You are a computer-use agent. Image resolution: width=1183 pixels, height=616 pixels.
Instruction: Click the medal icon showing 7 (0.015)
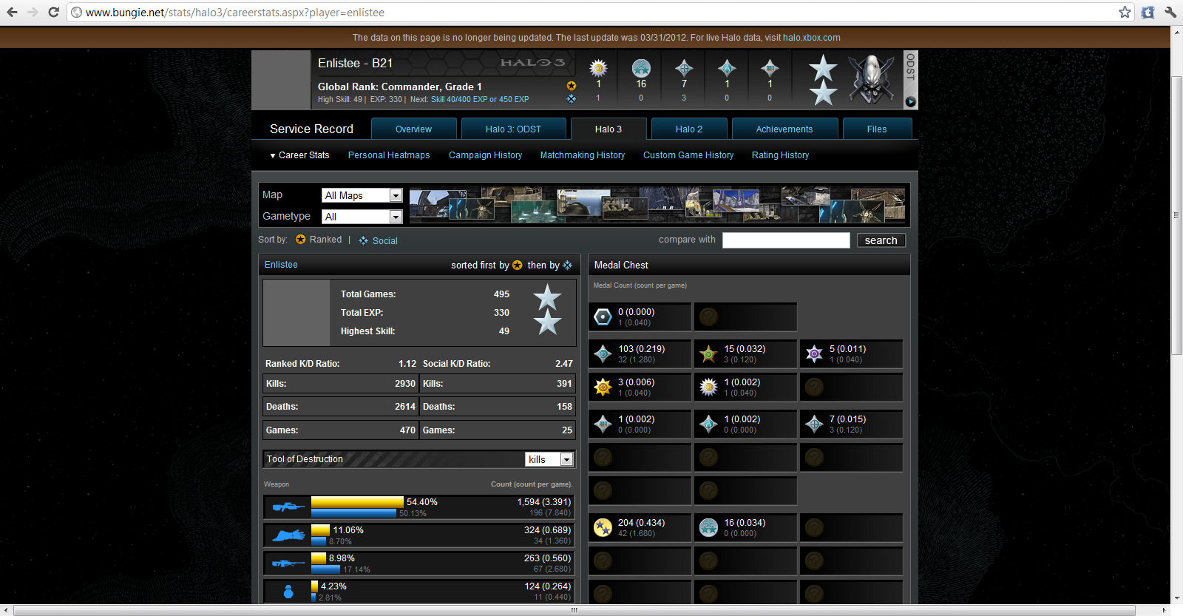coord(814,424)
